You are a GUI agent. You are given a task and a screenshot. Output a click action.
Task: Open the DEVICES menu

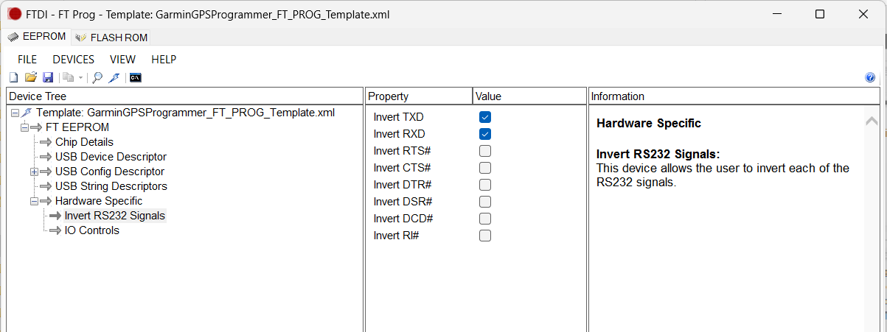(73, 60)
